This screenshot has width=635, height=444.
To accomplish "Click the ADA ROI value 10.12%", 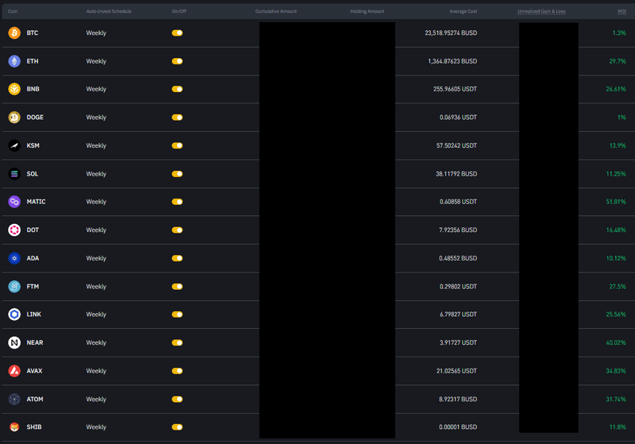I will tap(616, 258).
